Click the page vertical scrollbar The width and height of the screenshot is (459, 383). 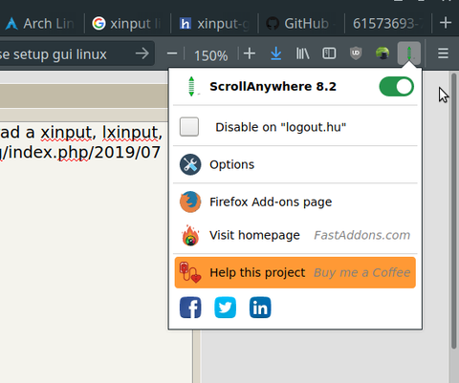pos(453,210)
